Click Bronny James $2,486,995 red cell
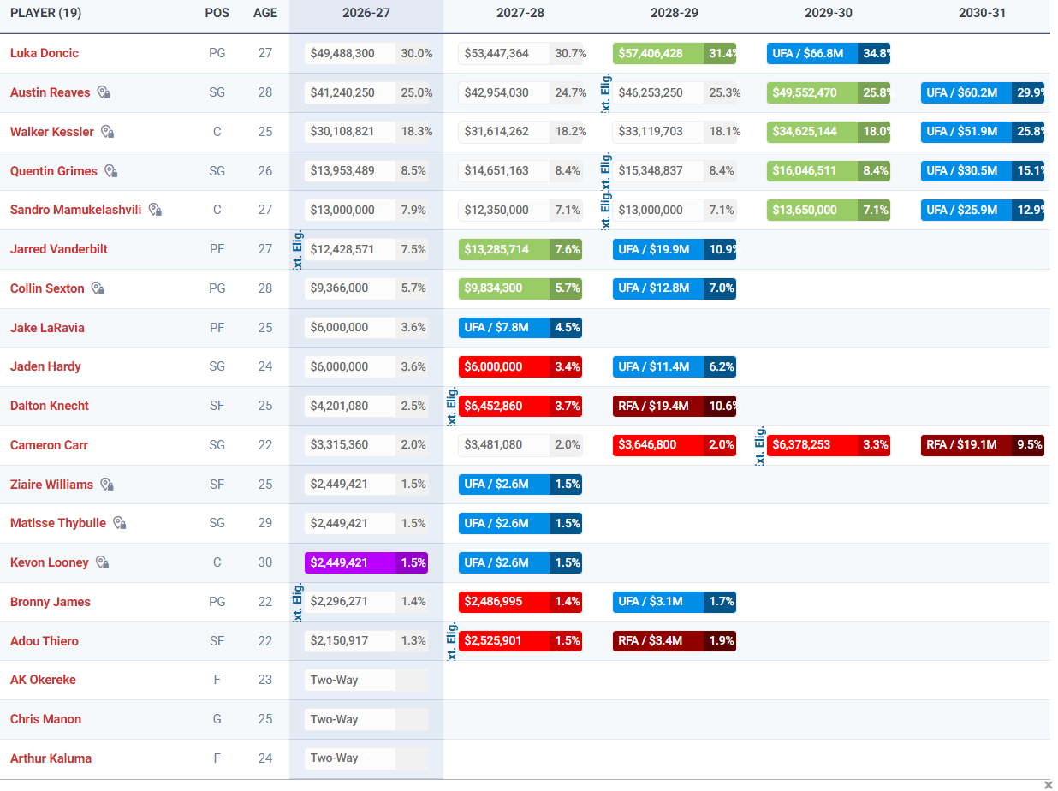1058x791 pixels. (520, 602)
